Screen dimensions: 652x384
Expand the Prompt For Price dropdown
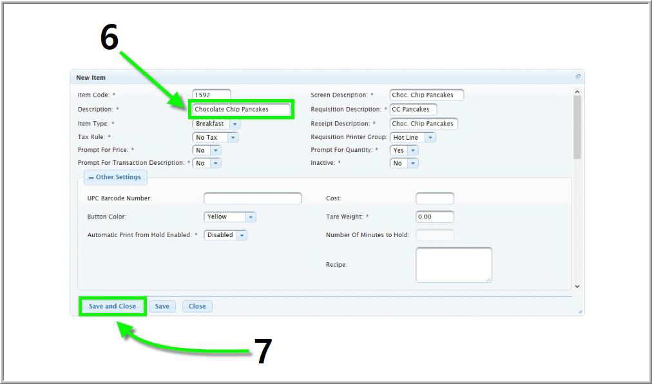tap(215, 150)
